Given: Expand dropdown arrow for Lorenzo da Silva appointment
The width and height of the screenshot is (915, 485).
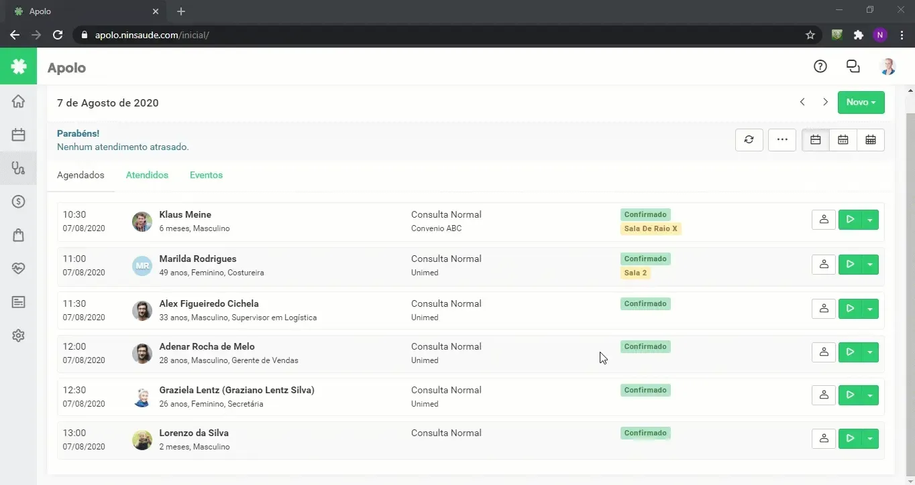Looking at the screenshot, I should [870, 439].
